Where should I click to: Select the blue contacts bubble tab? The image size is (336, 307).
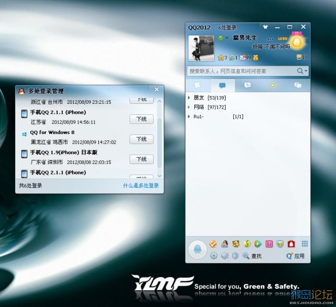pyautogui.click(x=222, y=86)
